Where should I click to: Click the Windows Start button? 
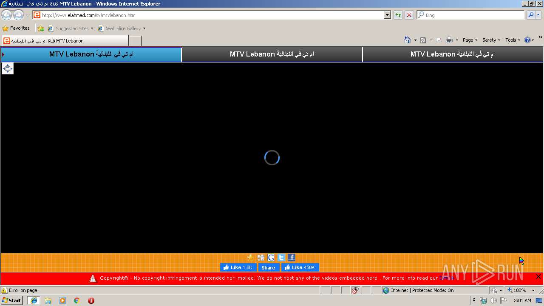(x=11, y=300)
